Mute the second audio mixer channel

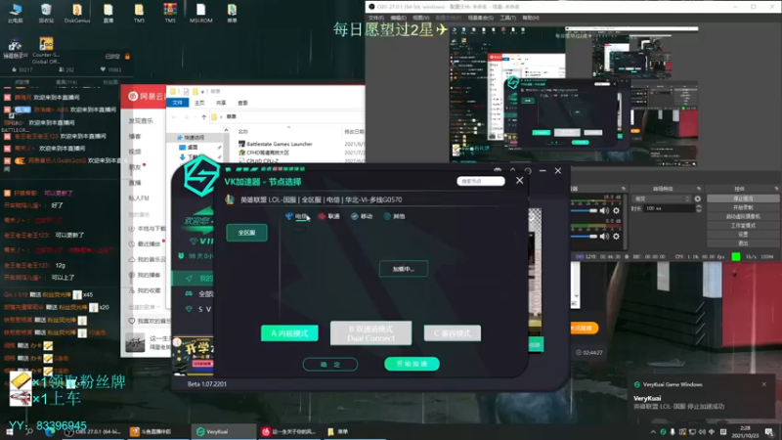click(604, 236)
